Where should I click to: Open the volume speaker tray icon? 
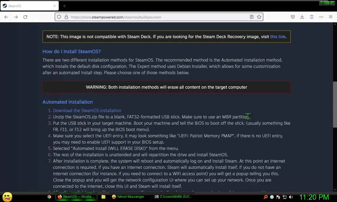click(291, 197)
